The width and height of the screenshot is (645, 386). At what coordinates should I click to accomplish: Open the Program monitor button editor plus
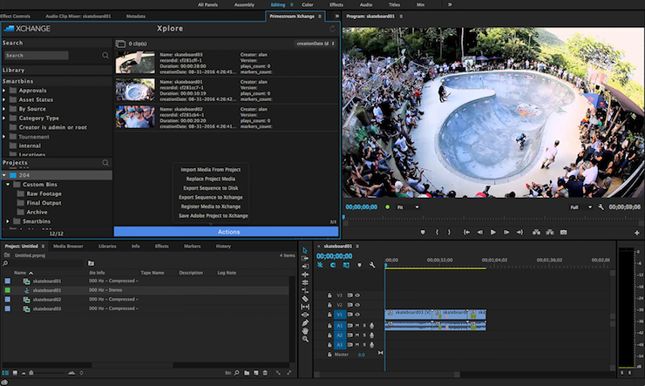click(637, 233)
